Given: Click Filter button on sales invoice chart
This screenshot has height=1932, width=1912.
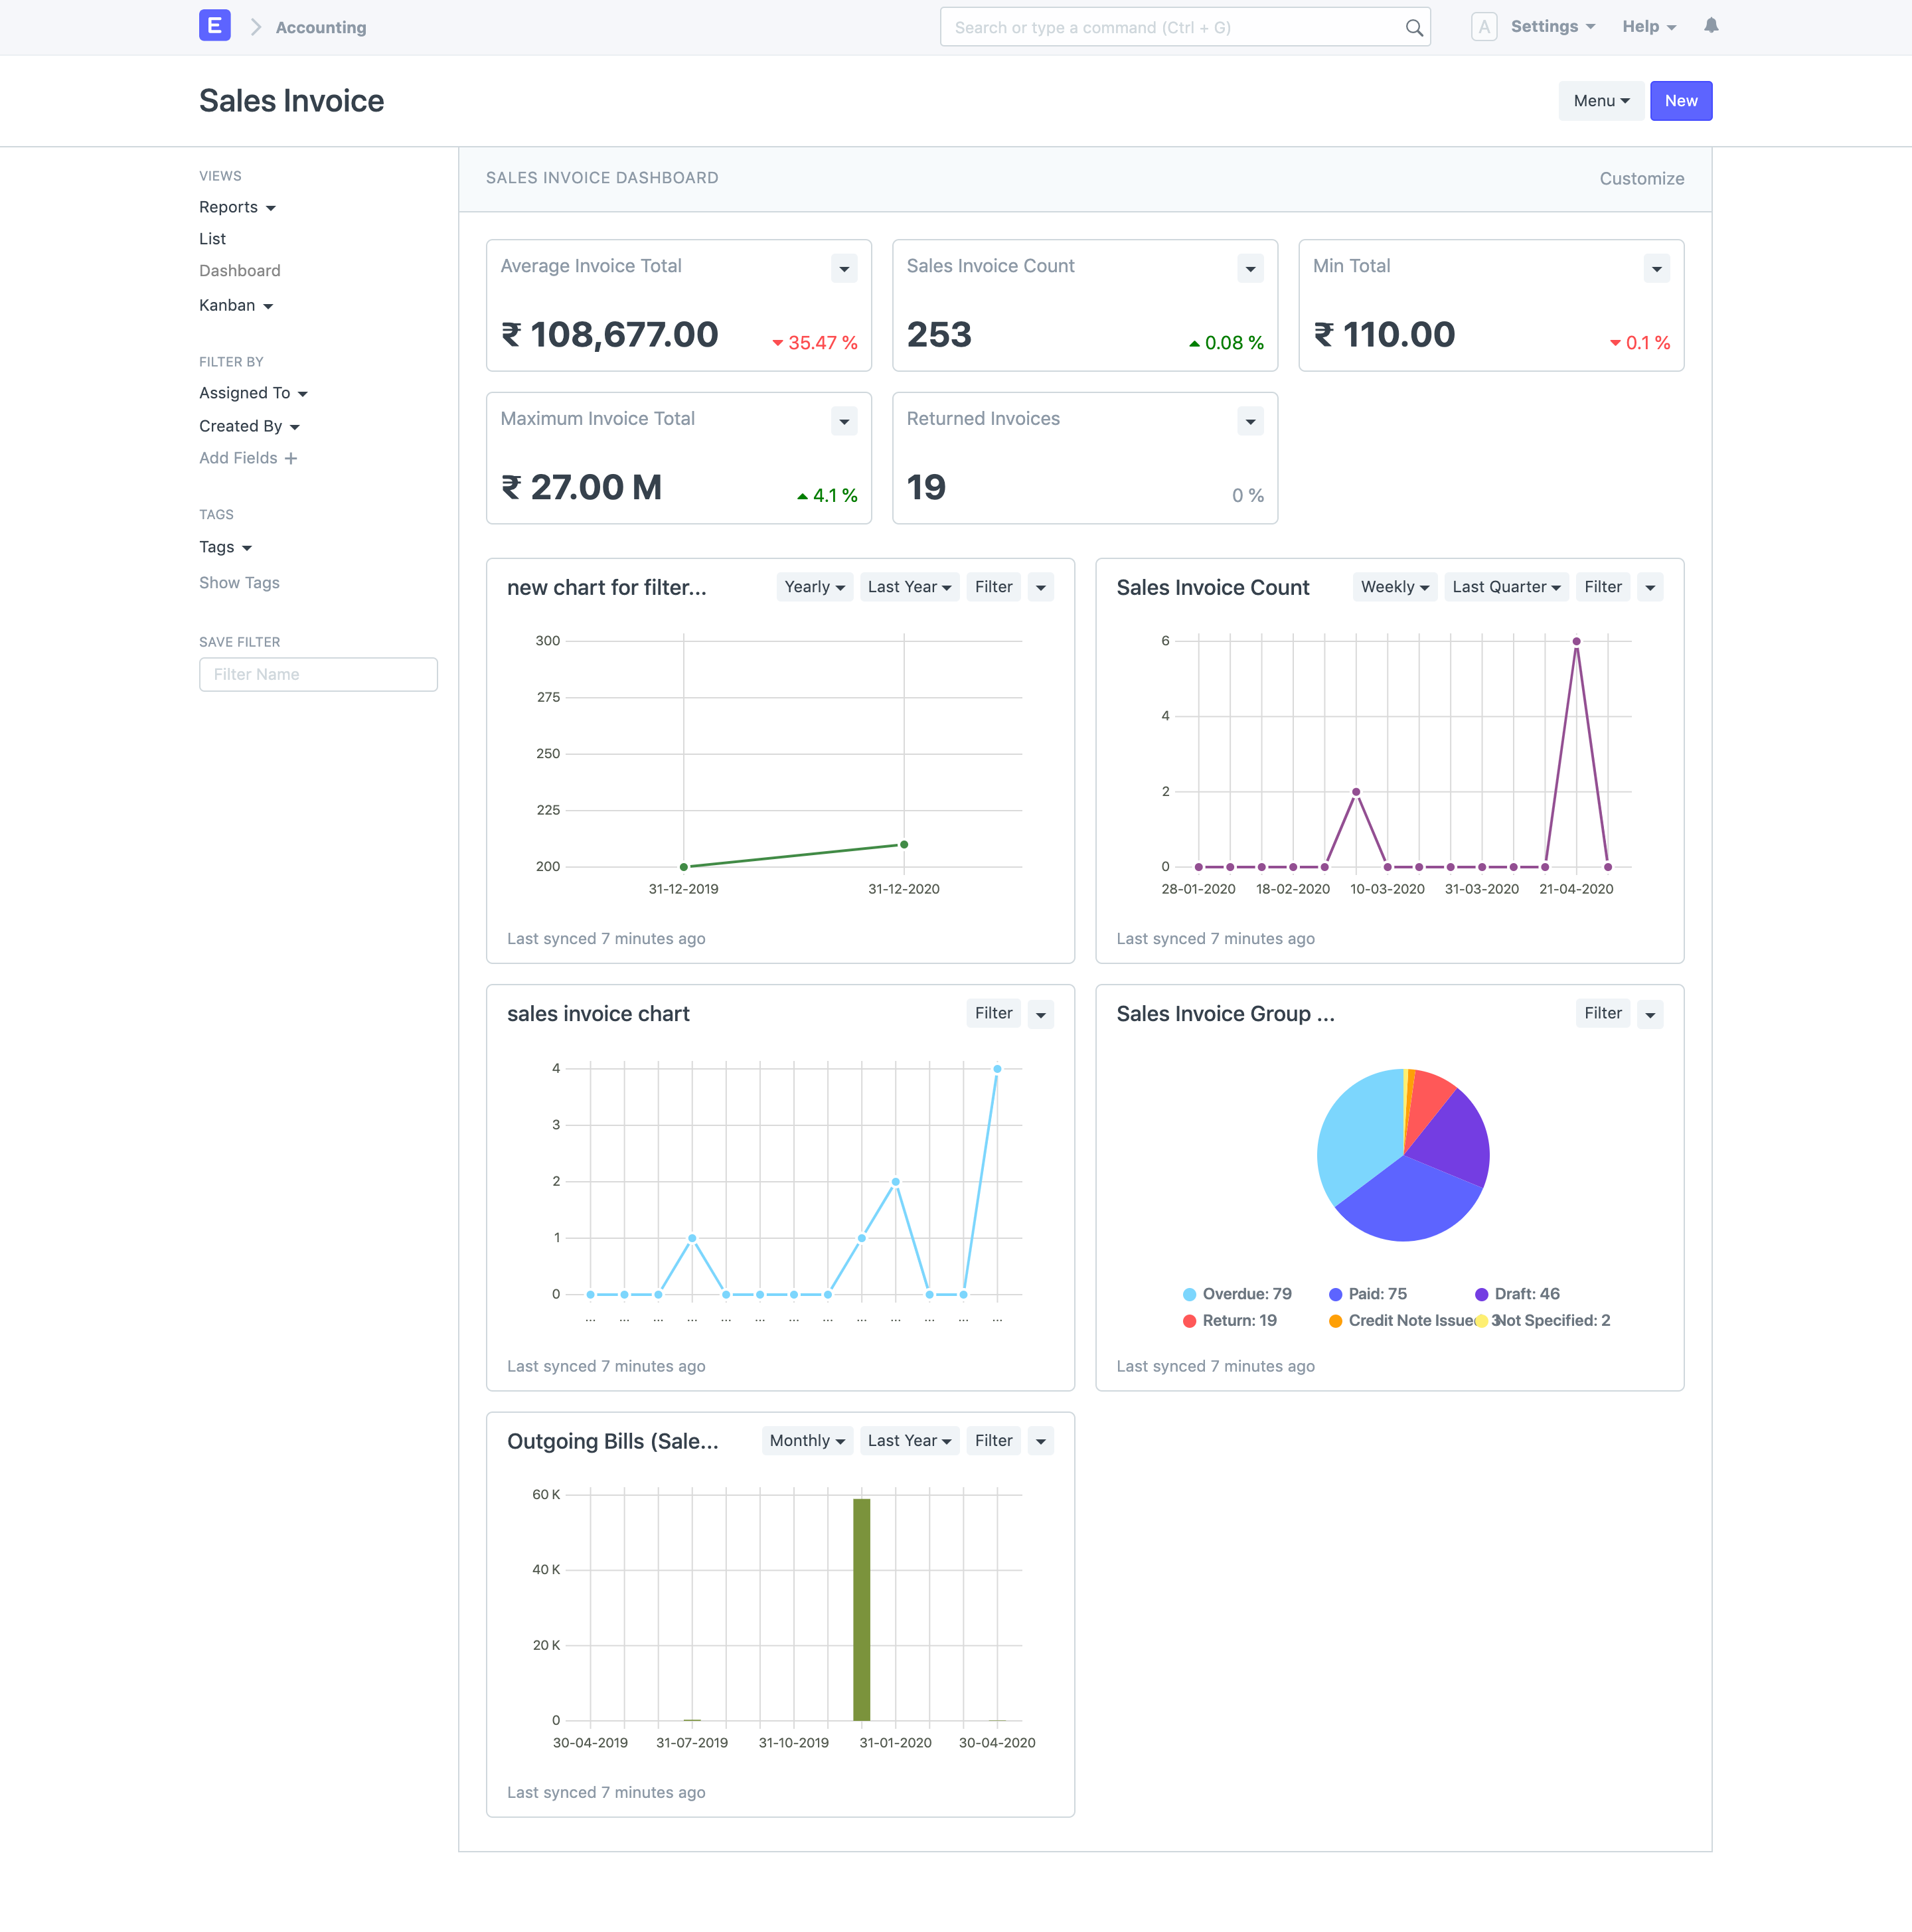Looking at the screenshot, I should pos(993,1014).
